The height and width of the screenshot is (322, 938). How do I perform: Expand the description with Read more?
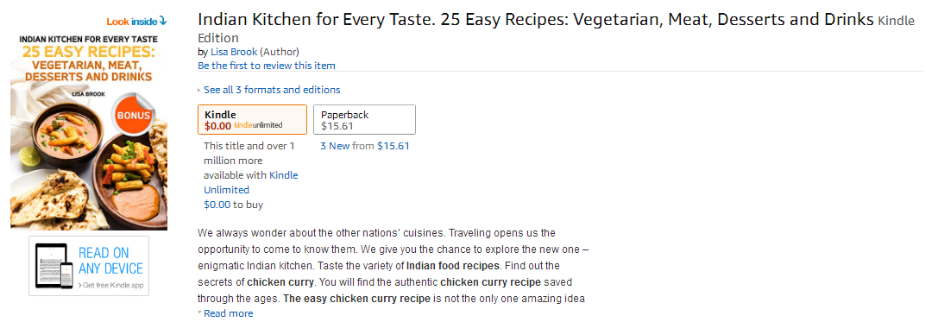(229, 313)
